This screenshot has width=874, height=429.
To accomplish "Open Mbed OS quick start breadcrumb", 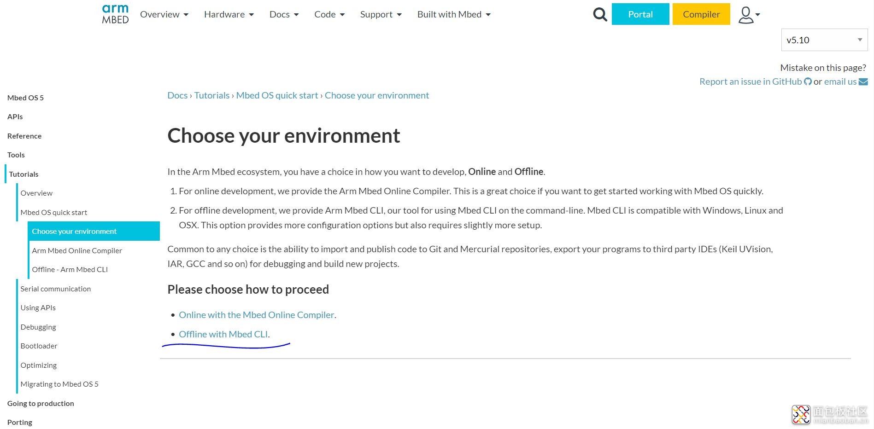I will click(x=277, y=95).
